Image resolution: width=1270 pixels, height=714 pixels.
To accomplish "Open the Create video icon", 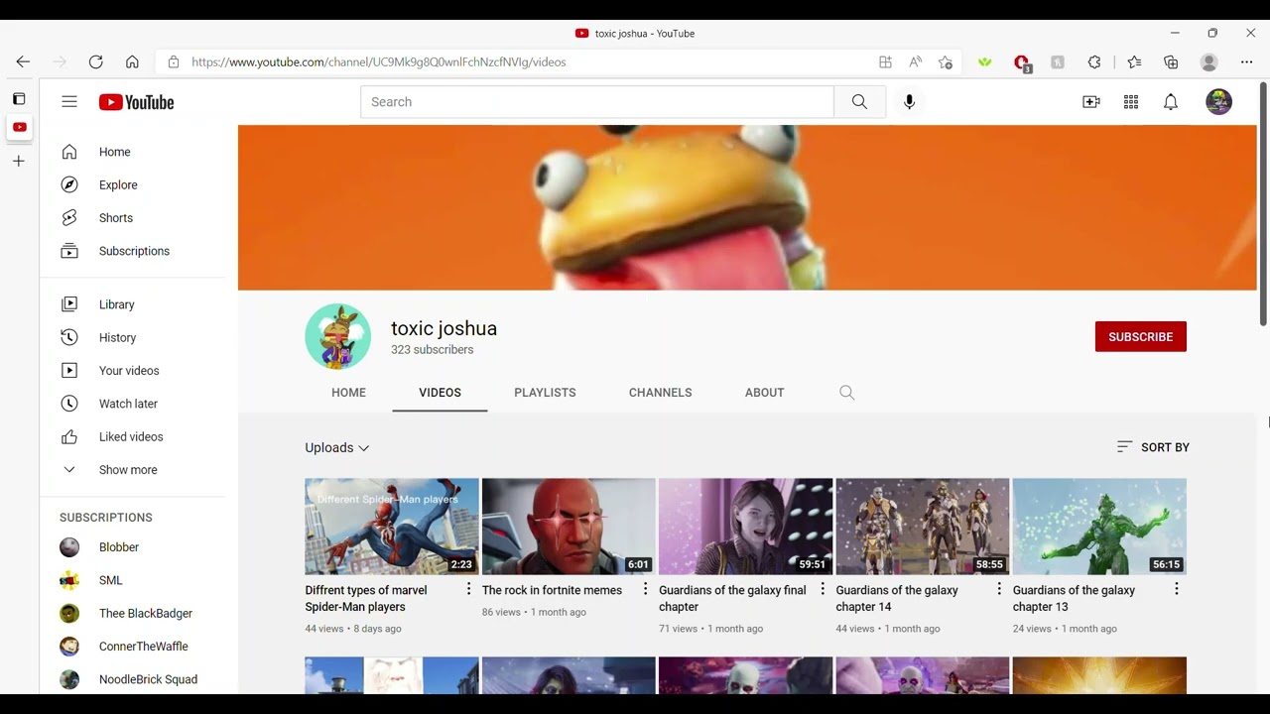I will [x=1091, y=102].
